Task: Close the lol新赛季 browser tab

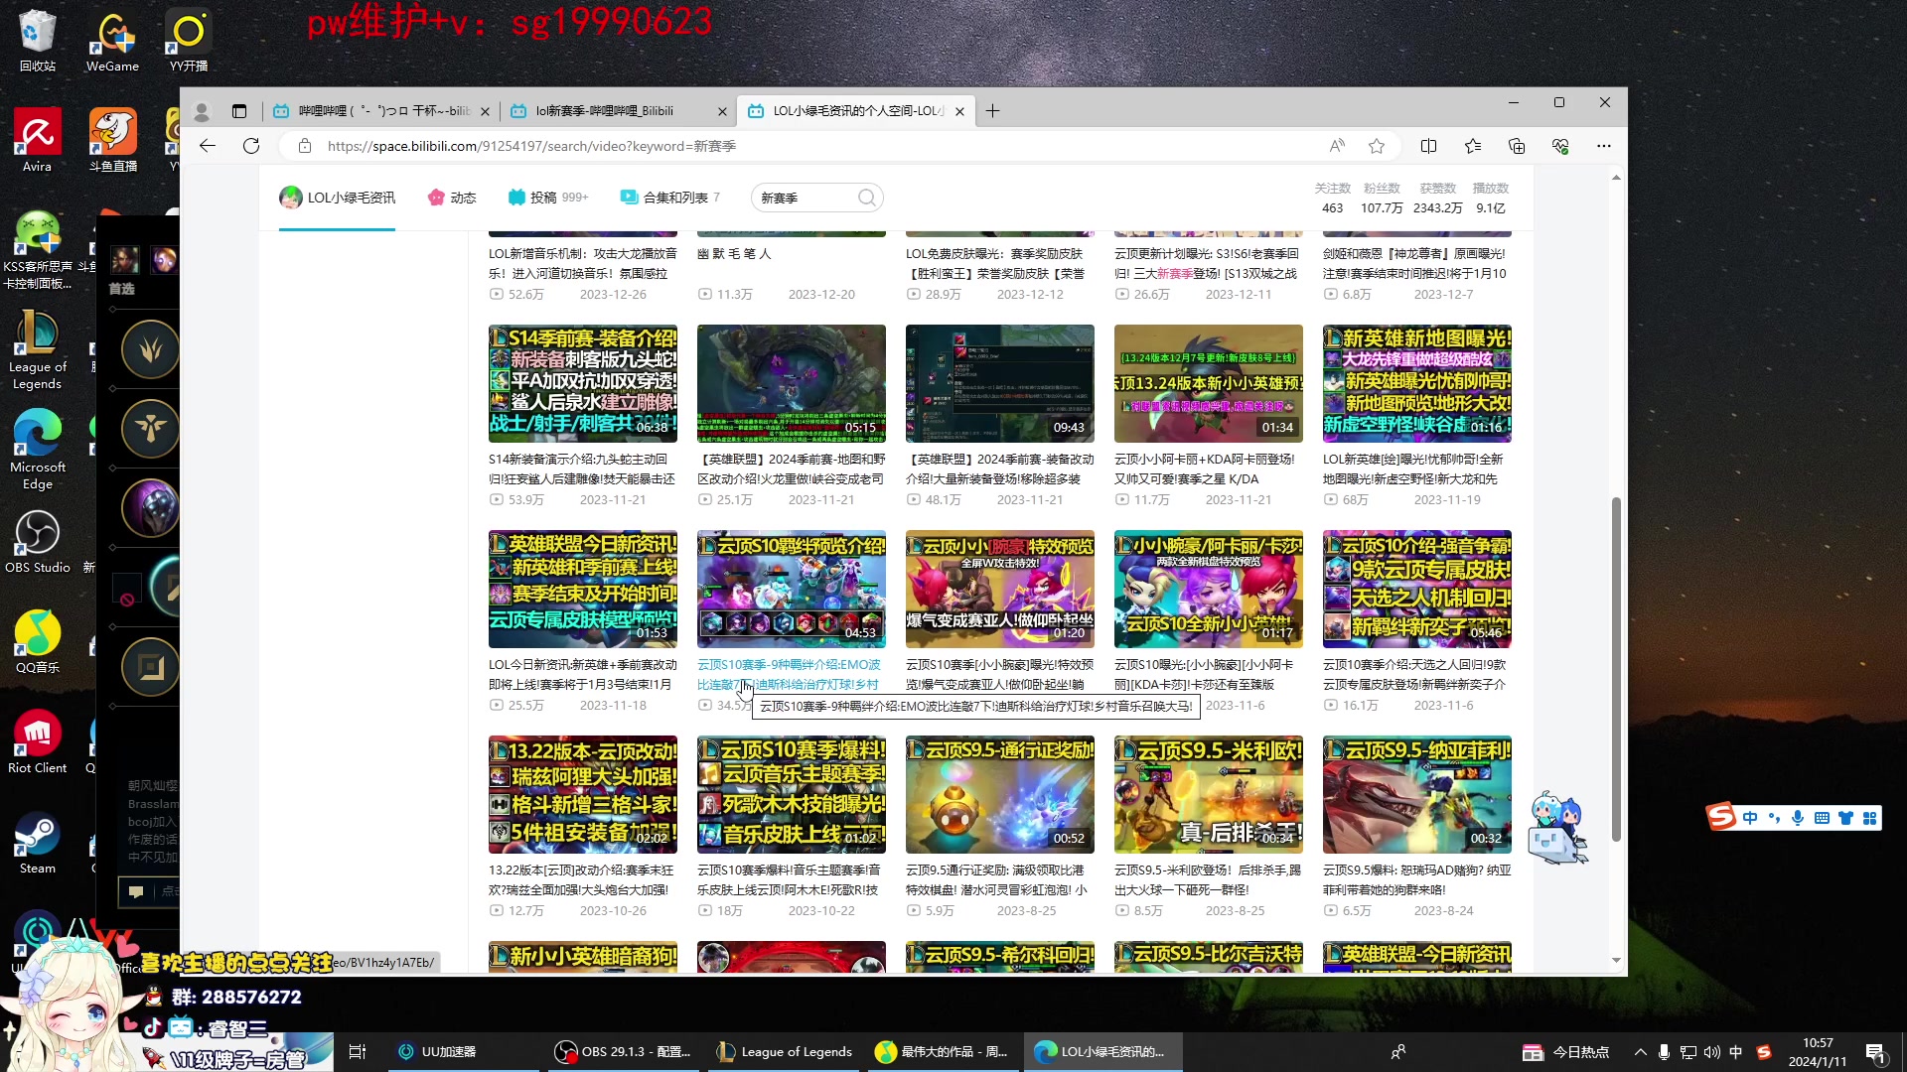Action: [x=722, y=111]
